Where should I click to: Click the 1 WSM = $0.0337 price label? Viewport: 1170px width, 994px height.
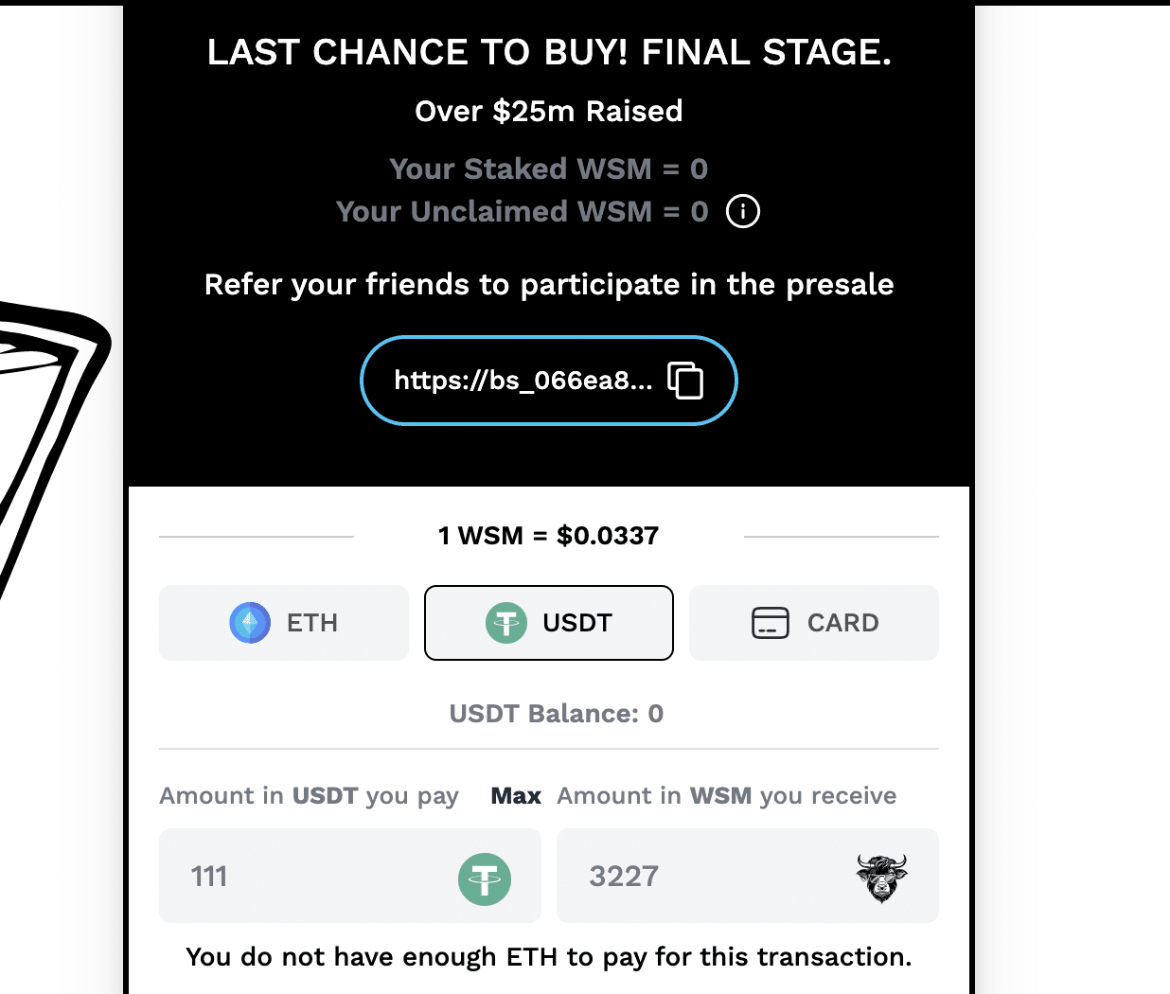tap(549, 536)
